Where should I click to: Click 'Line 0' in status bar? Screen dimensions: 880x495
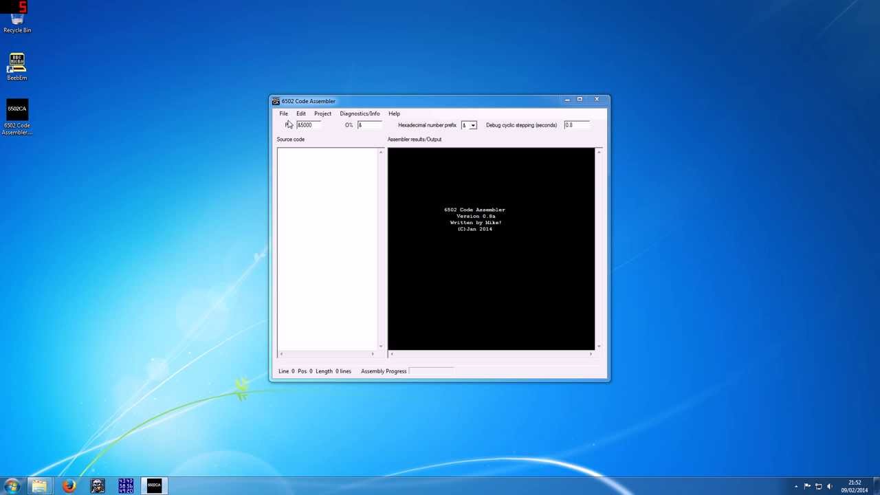(287, 371)
